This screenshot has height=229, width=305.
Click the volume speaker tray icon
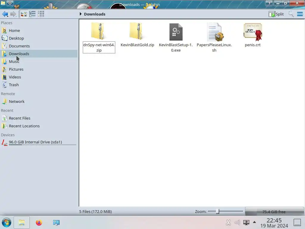point(237,222)
